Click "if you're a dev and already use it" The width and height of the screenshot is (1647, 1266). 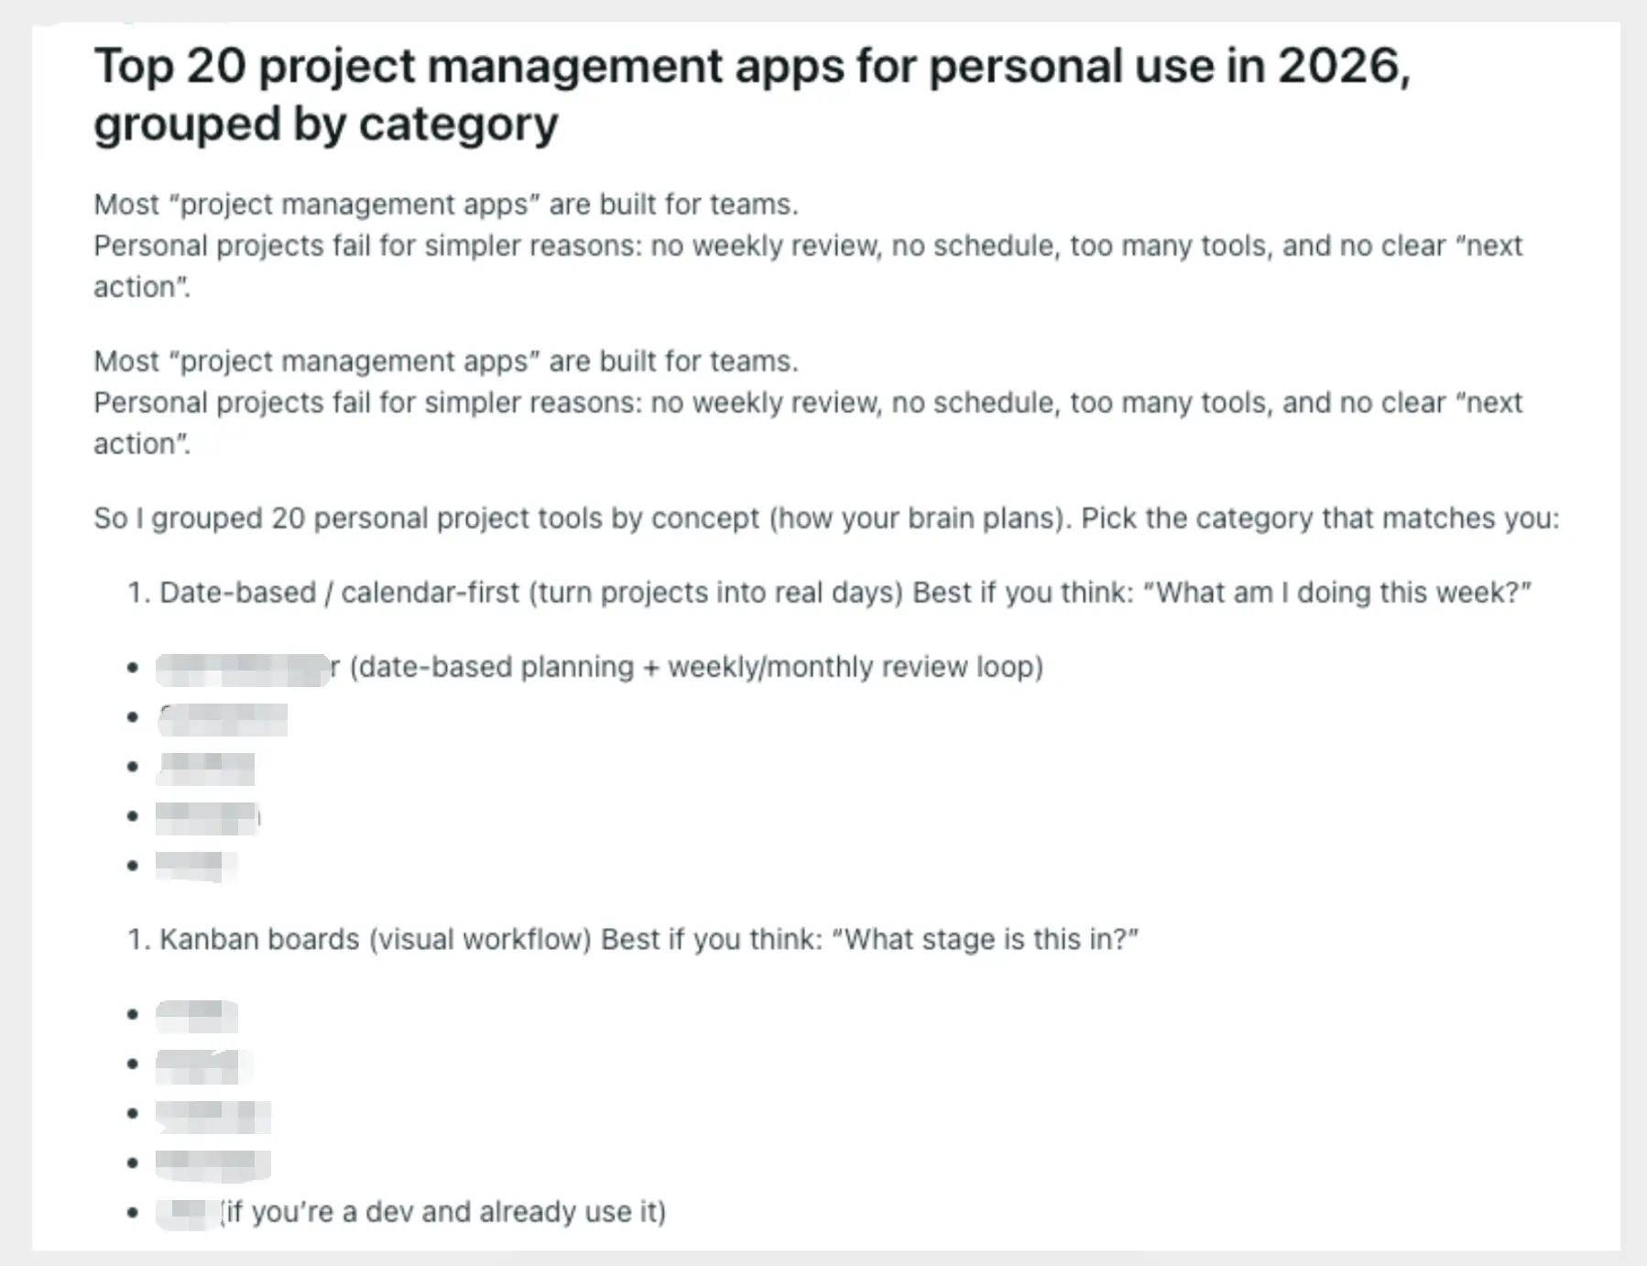(x=445, y=1212)
